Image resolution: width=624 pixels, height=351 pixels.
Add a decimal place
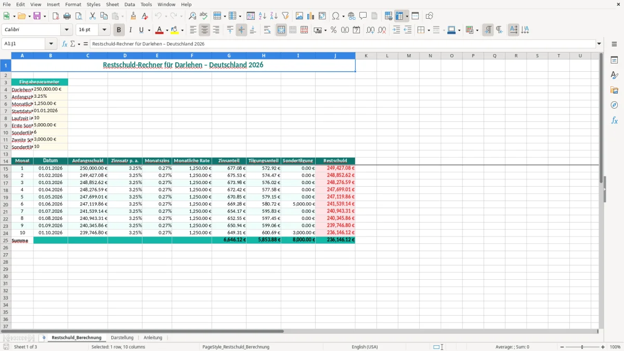click(370, 30)
